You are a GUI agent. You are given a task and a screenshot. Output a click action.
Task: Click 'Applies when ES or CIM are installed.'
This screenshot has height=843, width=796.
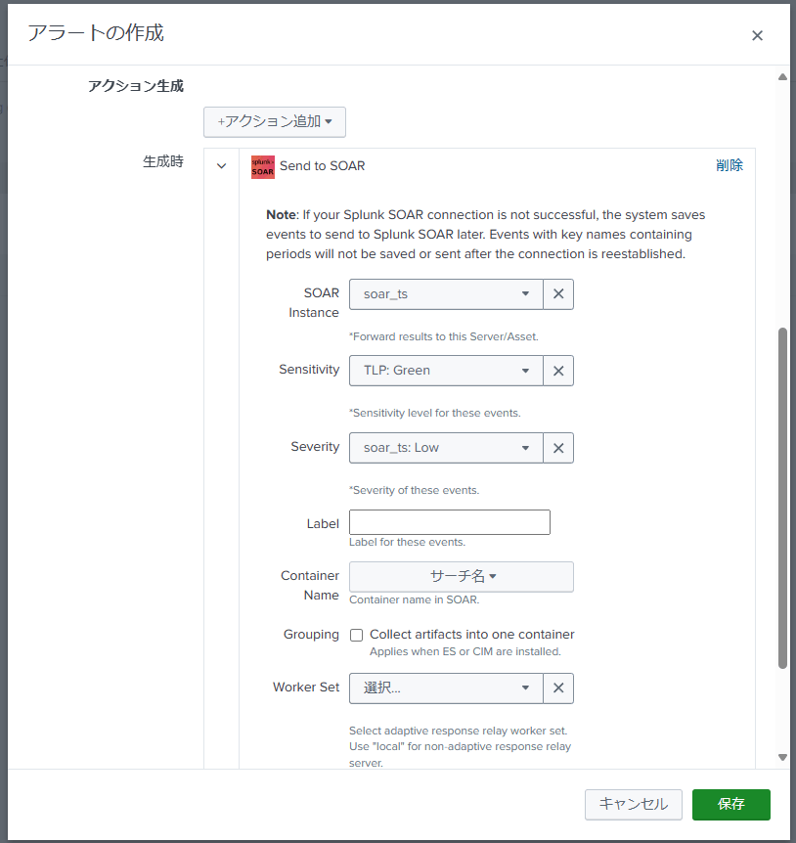pos(464,651)
